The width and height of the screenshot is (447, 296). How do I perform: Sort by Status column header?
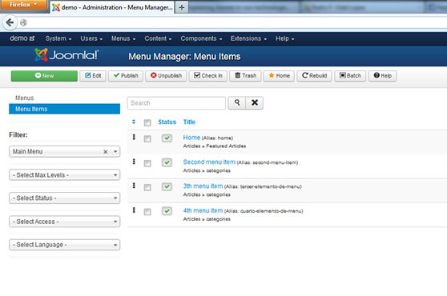point(167,122)
